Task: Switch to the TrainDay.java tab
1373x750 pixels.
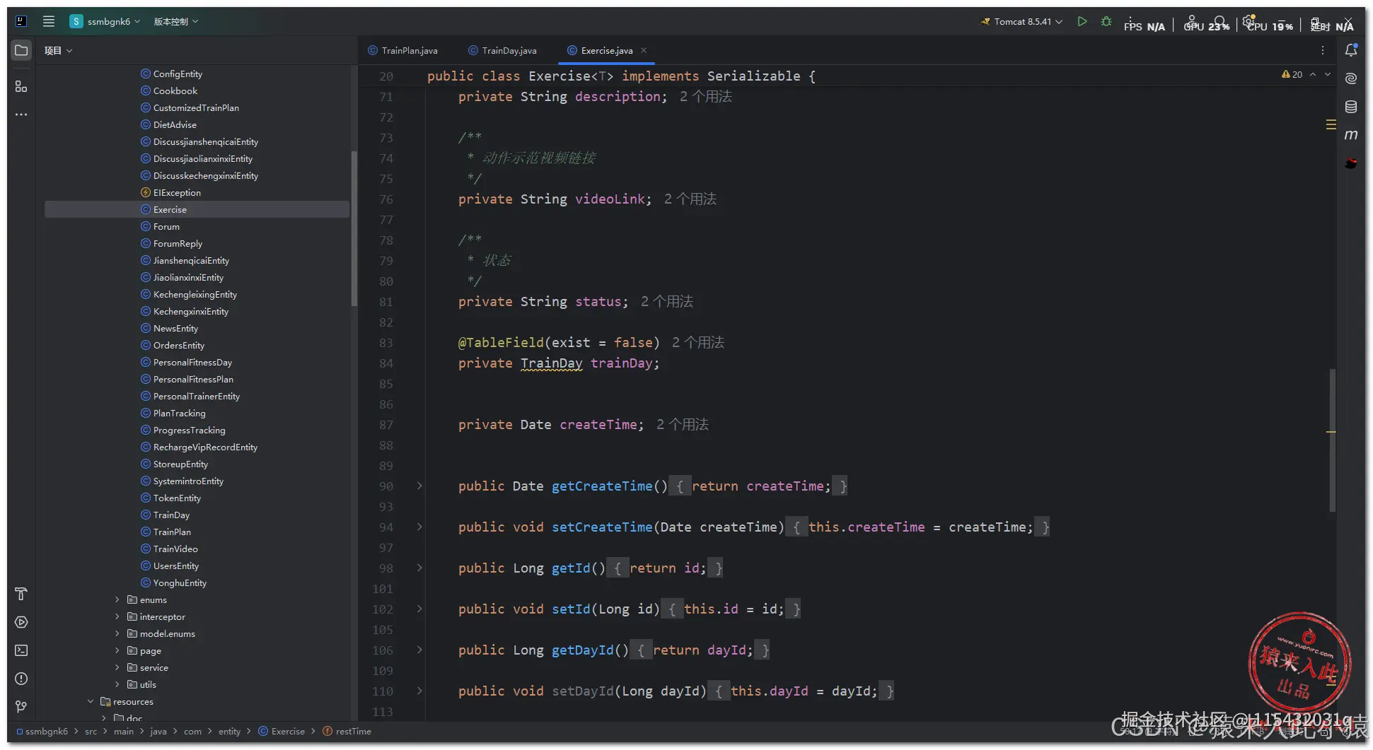Action: pyautogui.click(x=503, y=50)
